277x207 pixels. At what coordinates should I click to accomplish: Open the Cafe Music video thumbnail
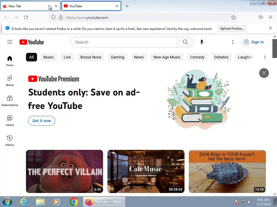[x=146, y=171]
